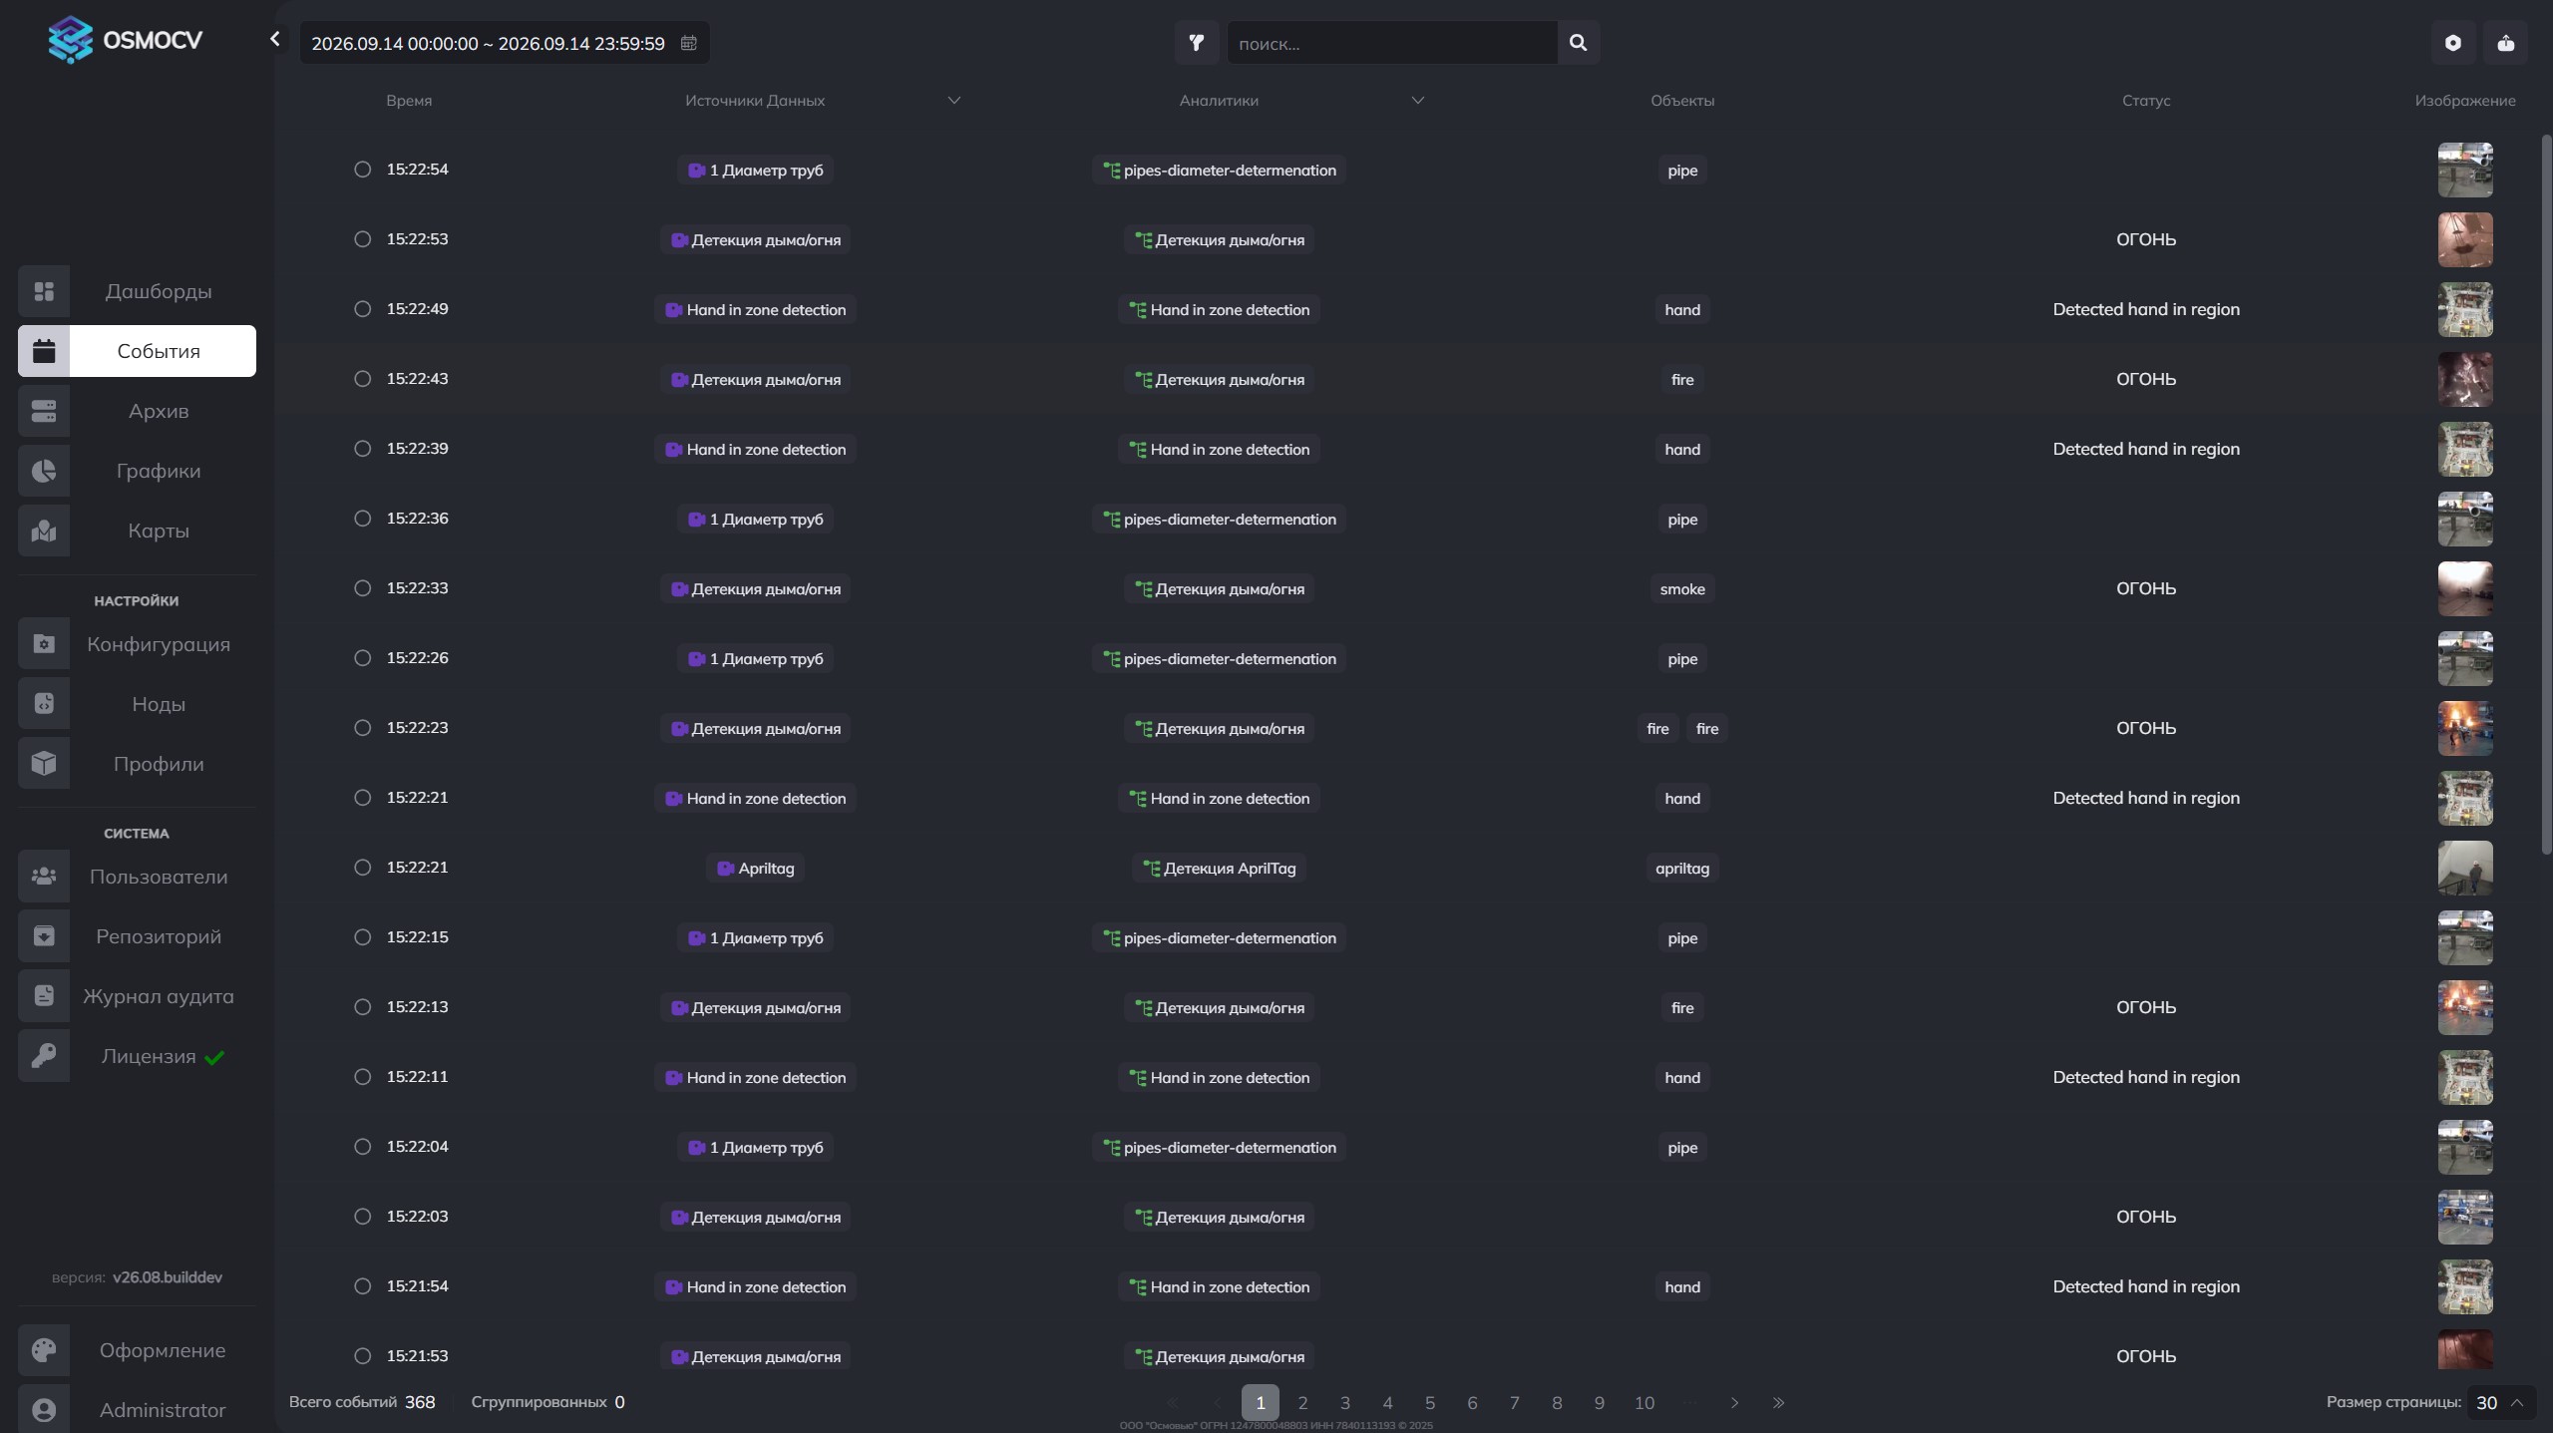Click the events list vertical scrollbar

[x=2546, y=494]
